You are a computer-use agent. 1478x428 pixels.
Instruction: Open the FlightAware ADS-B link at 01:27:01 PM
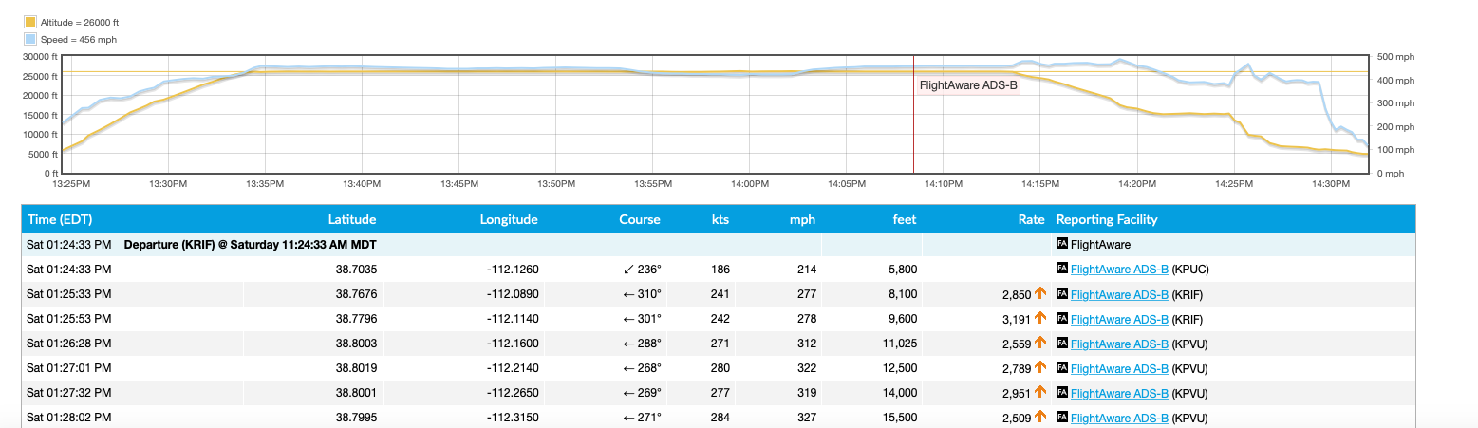(x=1119, y=367)
